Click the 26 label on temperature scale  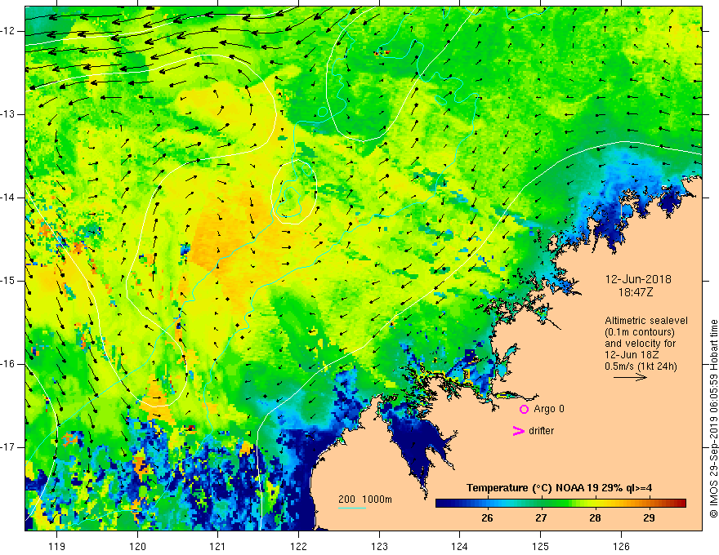point(487,518)
